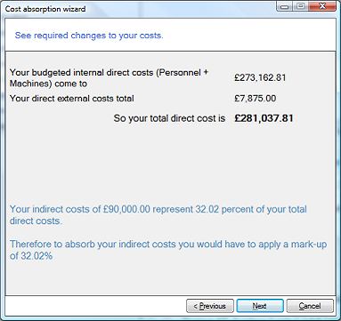This screenshot has width=341, height=321.
Task: Click the 'Machines) come to' text line
Action: coord(48,84)
